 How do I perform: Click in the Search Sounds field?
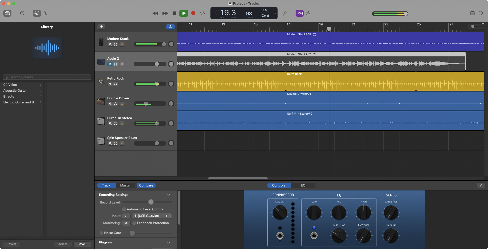point(47,77)
